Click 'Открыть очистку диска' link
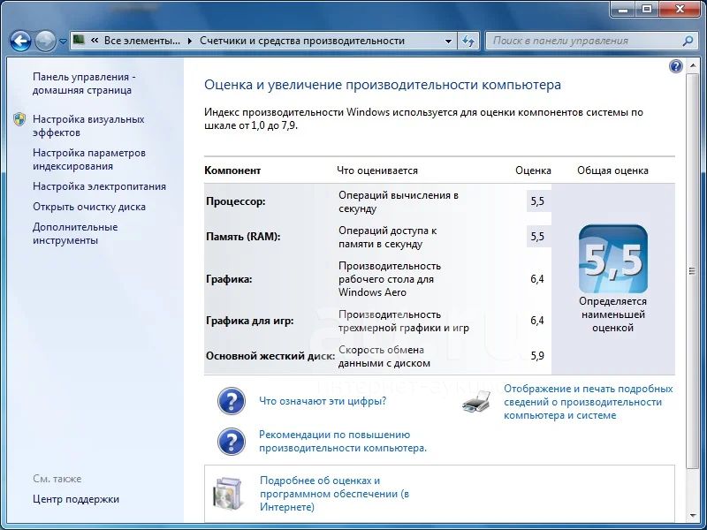The width and height of the screenshot is (707, 530). click(89, 207)
